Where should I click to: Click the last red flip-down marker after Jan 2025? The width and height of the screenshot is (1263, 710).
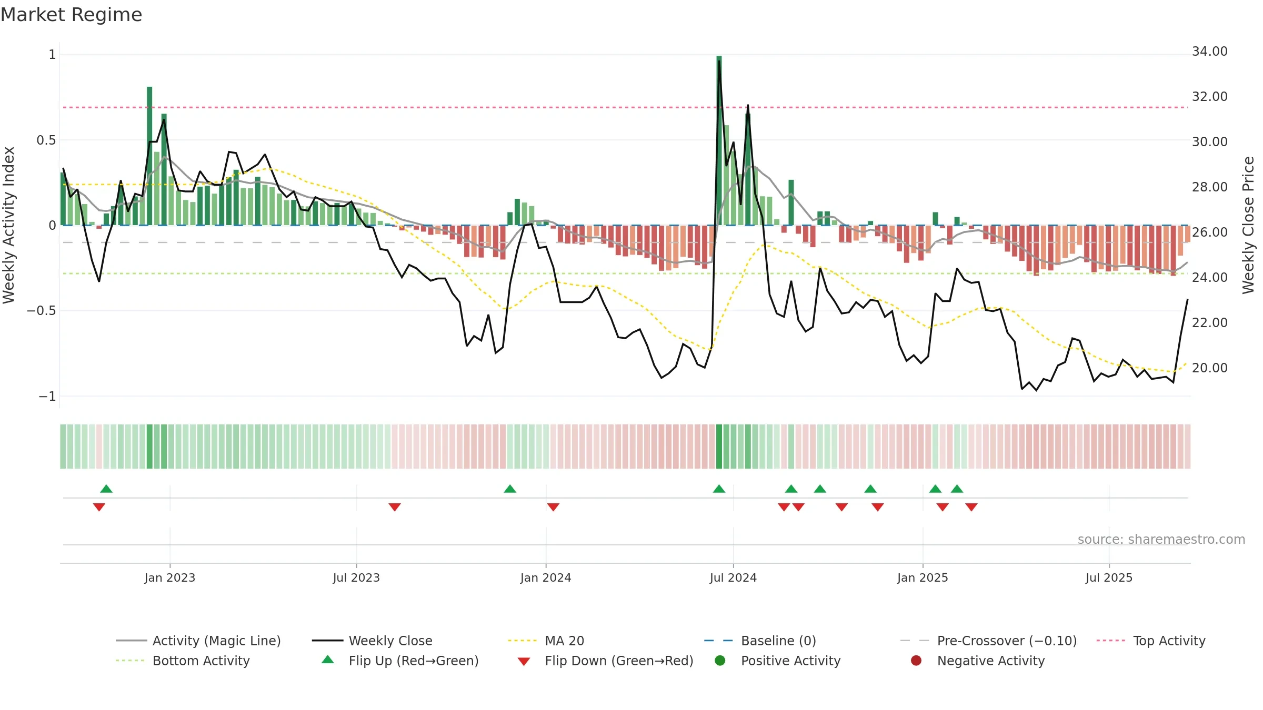pos(971,507)
